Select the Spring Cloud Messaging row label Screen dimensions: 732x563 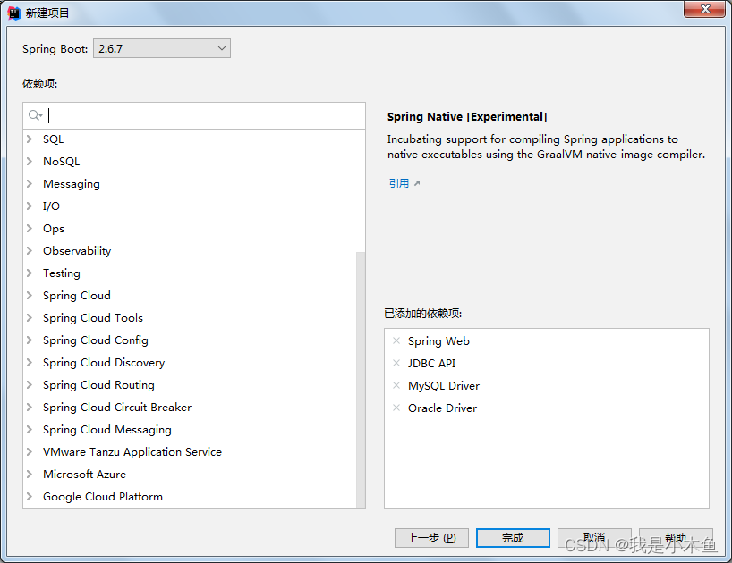(x=106, y=430)
